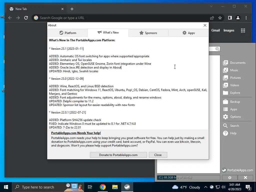This screenshot has width=256, height=192.
Task: Click the "PortableApps.com Needs Your help!" heading
Action: pyautogui.click(x=76, y=133)
